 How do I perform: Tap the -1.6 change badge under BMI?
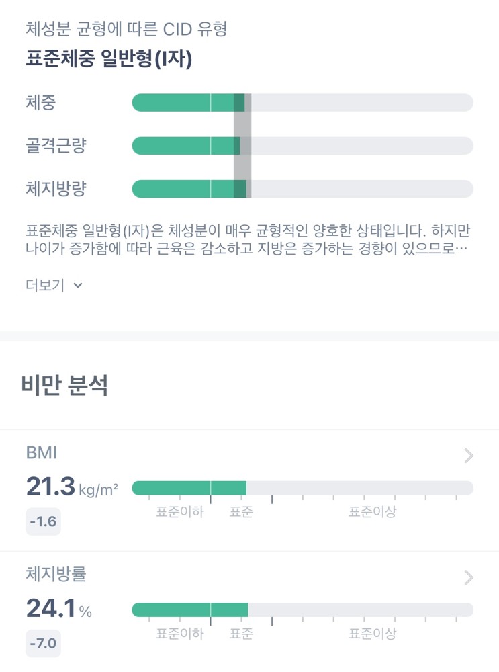click(43, 522)
